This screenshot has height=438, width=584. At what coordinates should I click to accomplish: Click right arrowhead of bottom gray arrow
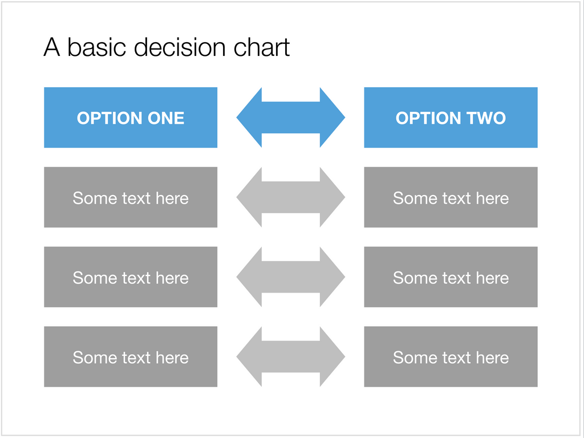pos(332,356)
